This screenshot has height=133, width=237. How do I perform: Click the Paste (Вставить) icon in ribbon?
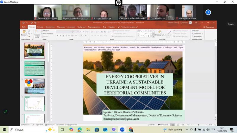[24, 32]
